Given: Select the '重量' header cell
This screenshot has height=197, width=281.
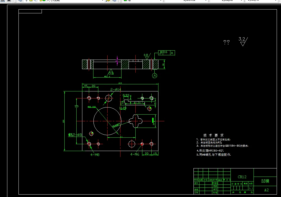Looking at the screenshot, I should 245,184.
